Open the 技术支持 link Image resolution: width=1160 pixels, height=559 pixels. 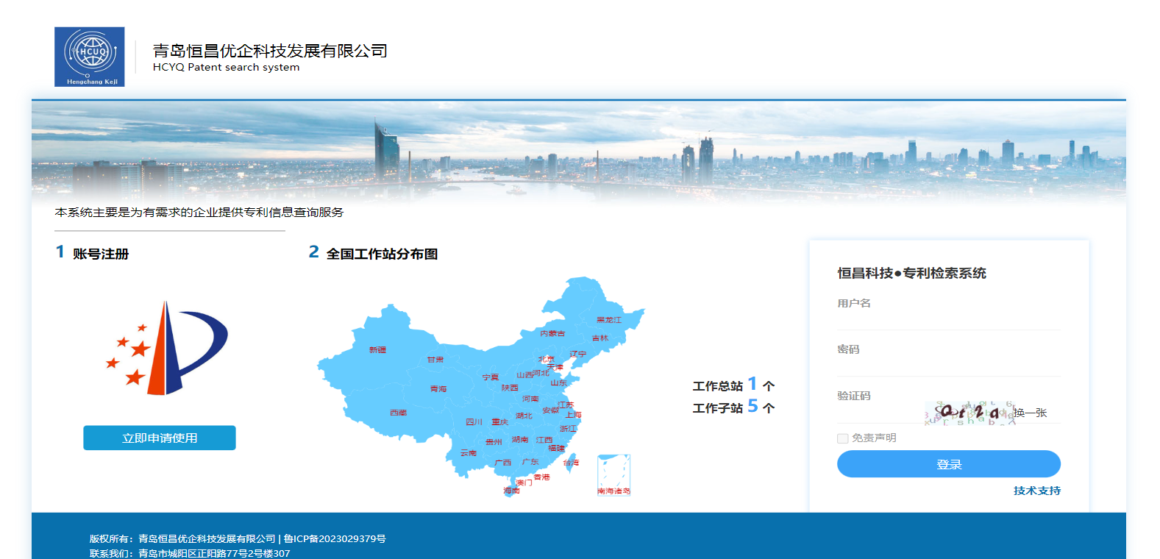click(1036, 491)
